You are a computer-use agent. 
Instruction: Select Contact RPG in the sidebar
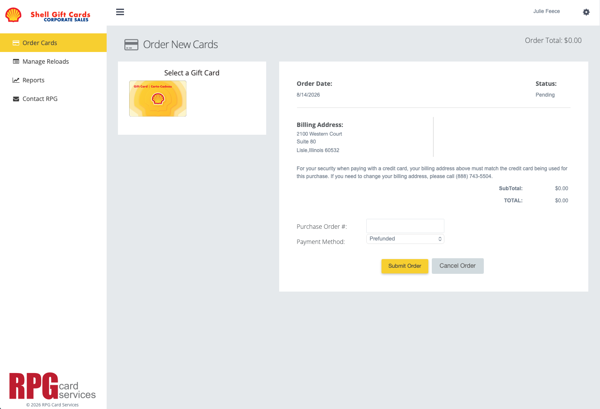(53, 99)
